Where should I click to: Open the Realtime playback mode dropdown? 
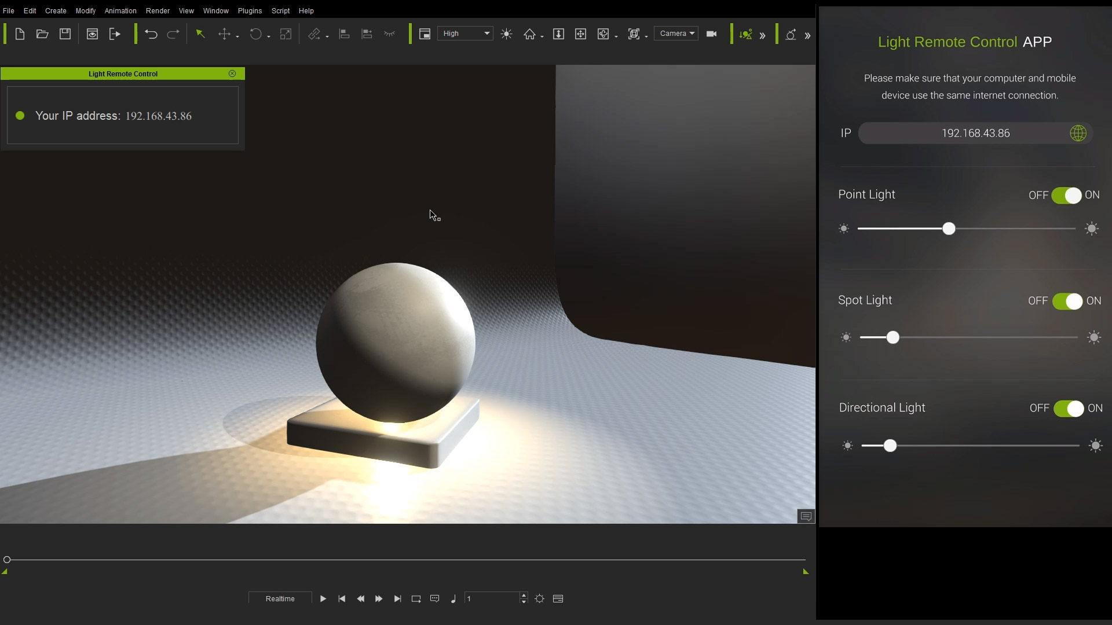280,598
